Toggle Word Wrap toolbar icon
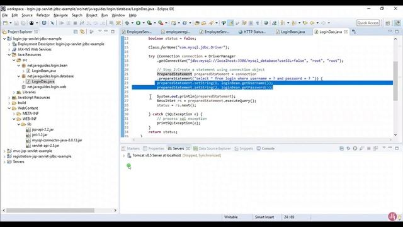Viewport: 403px width, 227px height. [x=244, y=23]
